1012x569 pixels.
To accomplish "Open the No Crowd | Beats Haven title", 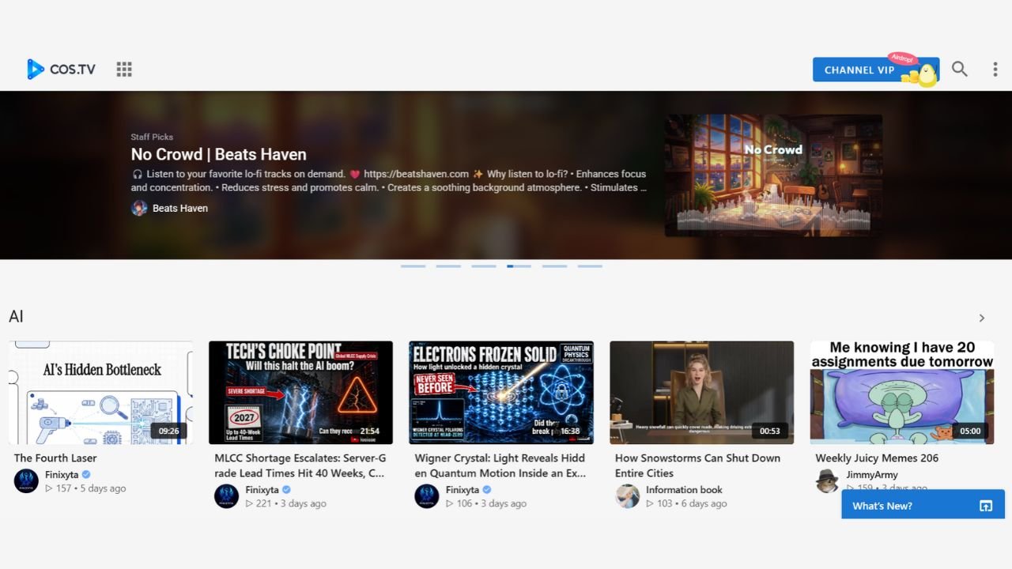I will 218,154.
